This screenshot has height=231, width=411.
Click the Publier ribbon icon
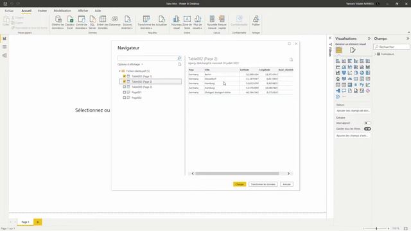pyautogui.click(x=256, y=19)
